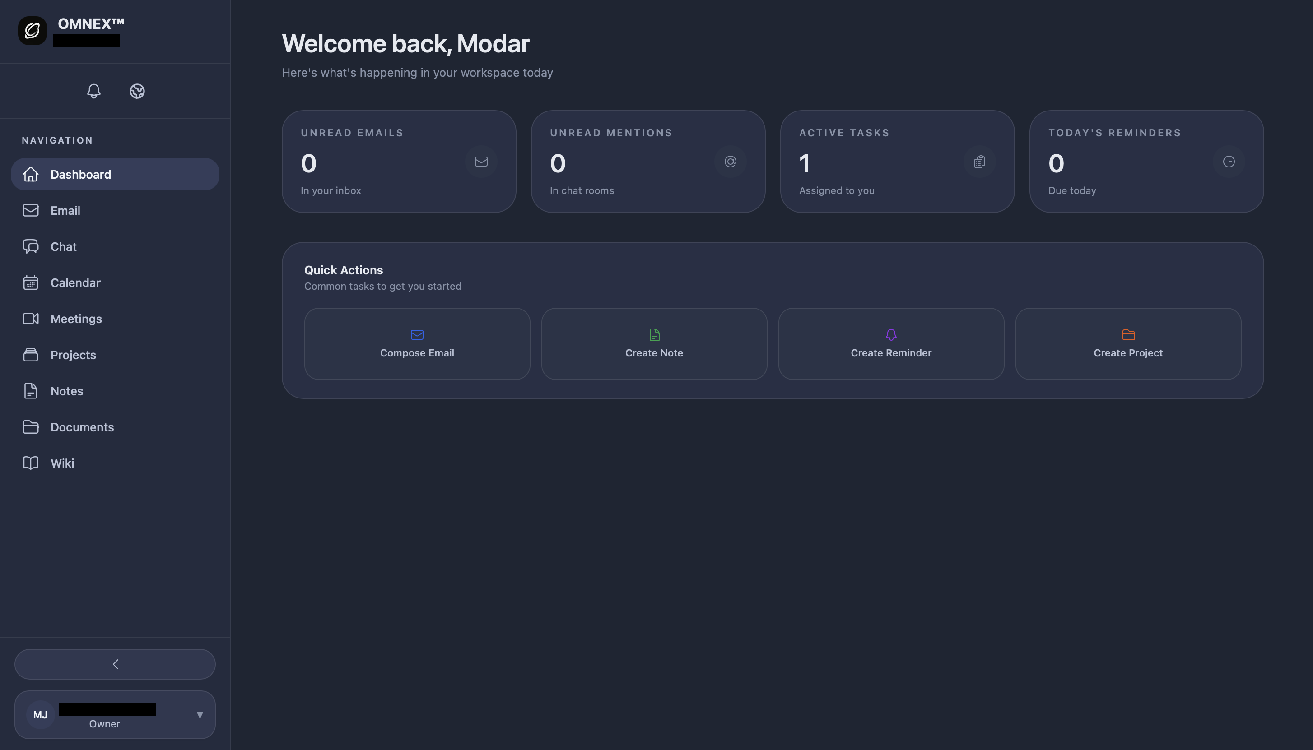Click the Create Project quick action

[x=1127, y=343]
